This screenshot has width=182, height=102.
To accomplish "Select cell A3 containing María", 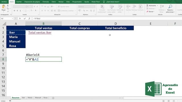I will pos(16,37).
